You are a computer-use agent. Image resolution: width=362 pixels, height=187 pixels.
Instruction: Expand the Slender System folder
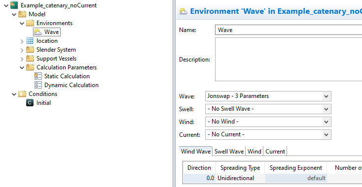22,50
